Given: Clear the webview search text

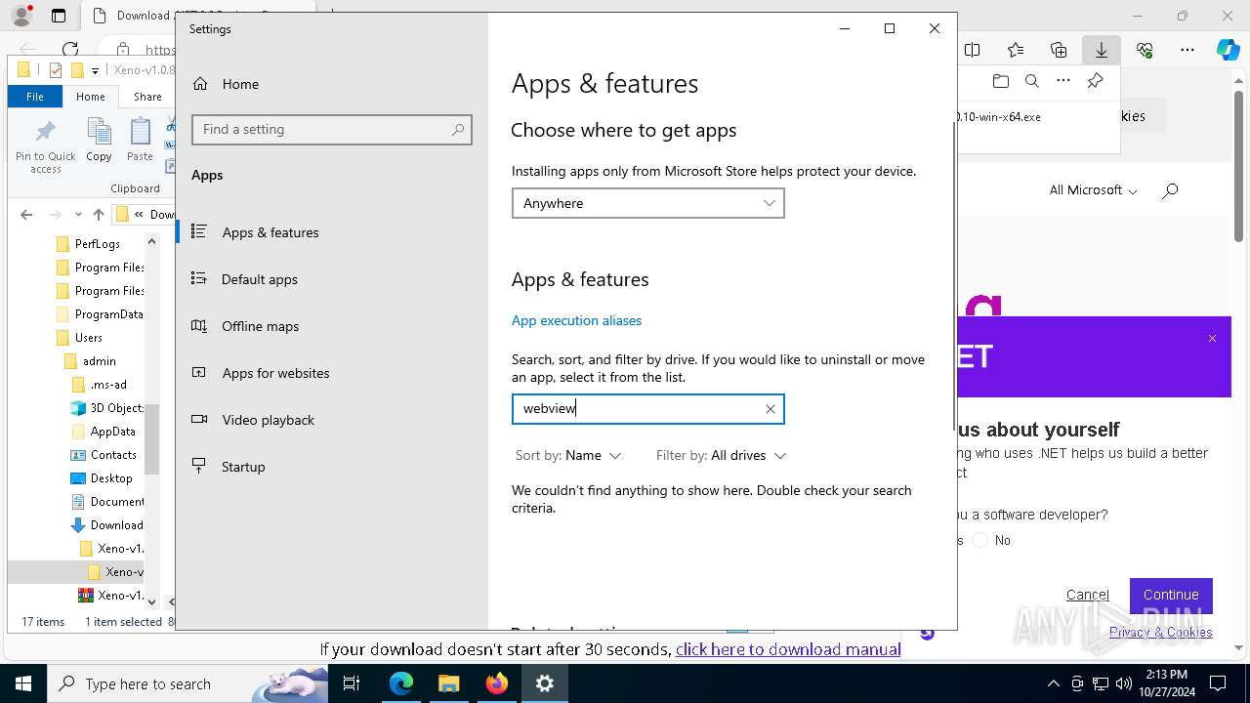Looking at the screenshot, I should (770, 409).
